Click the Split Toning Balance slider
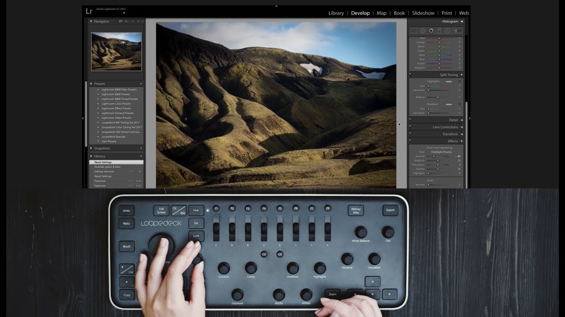565x317 pixels. coord(438,97)
